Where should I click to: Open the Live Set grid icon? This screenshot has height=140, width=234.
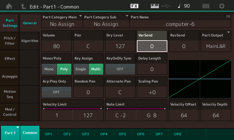[206, 6]
